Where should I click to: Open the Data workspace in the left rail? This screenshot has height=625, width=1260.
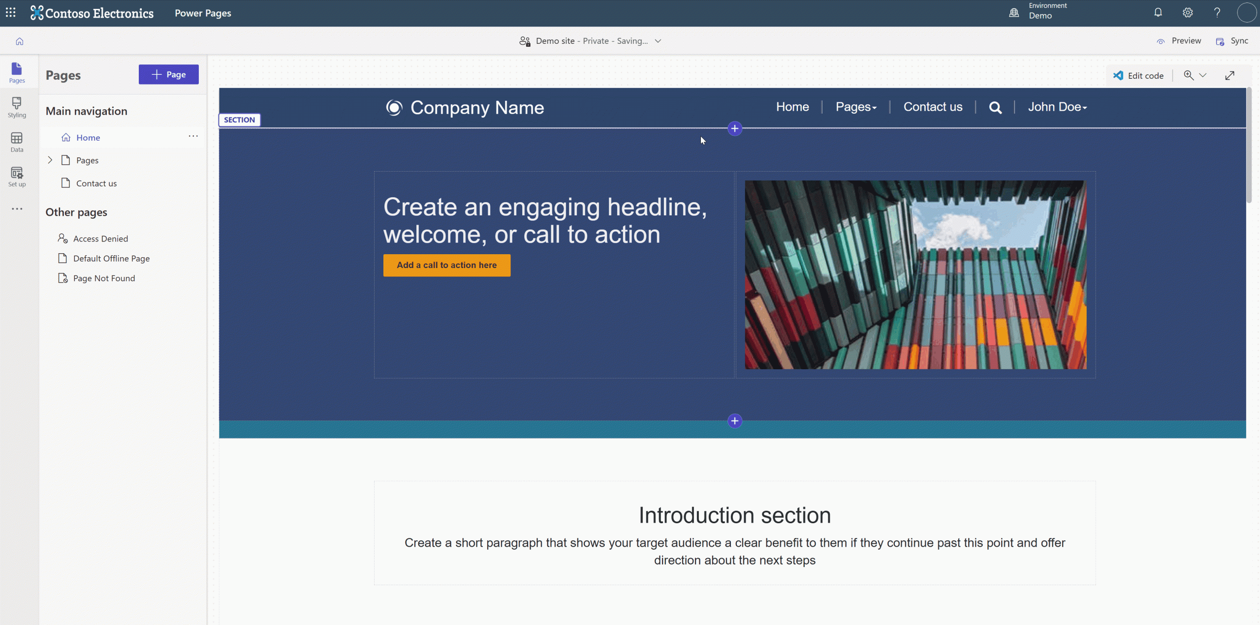click(16, 142)
